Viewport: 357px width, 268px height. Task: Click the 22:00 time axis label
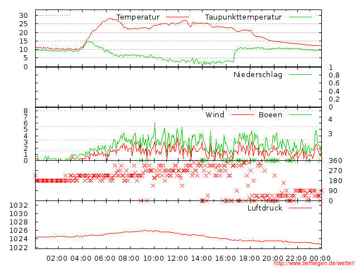click(296, 259)
